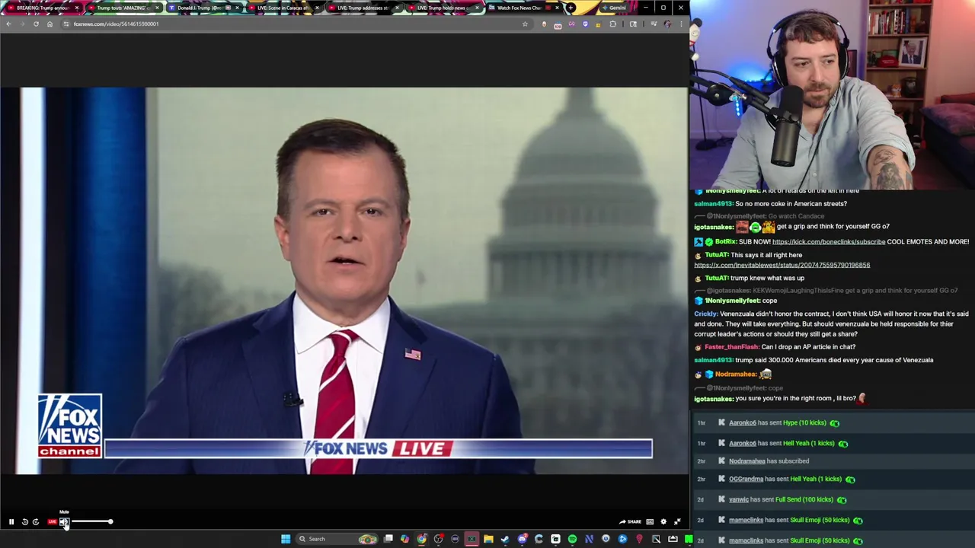
Task: Open Spotify from the taskbar
Action: (x=572, y=539)
